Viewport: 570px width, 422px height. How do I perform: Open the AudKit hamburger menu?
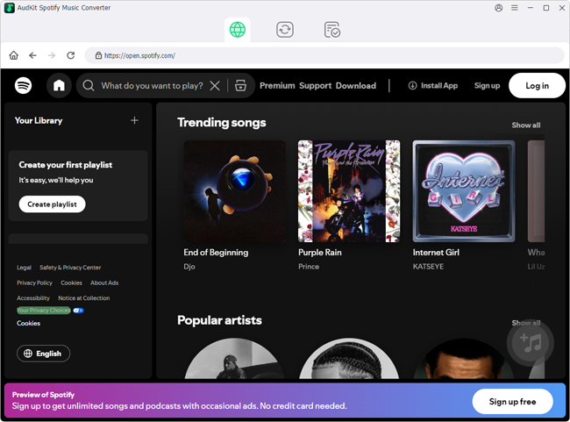(x=515, y=8)
